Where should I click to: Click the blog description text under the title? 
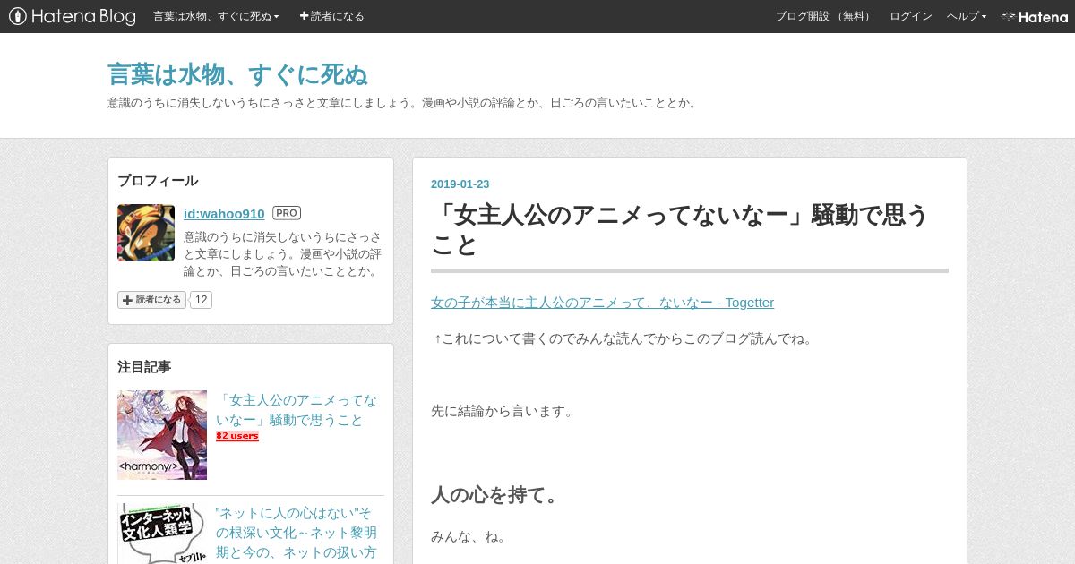tap(403, 103)
